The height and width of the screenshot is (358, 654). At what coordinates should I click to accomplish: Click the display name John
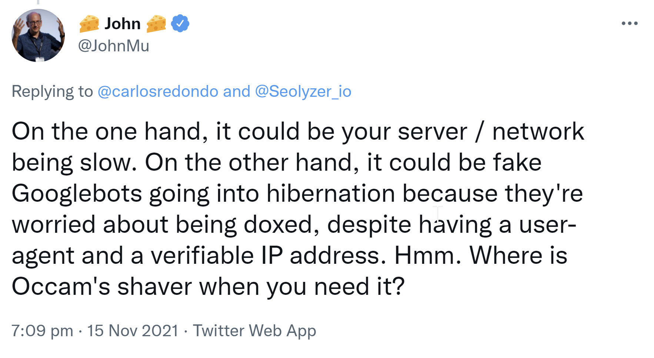click(x=123, y=24)
